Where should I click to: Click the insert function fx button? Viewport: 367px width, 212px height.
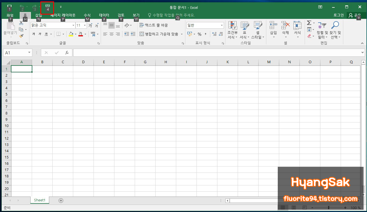(67, 53)
